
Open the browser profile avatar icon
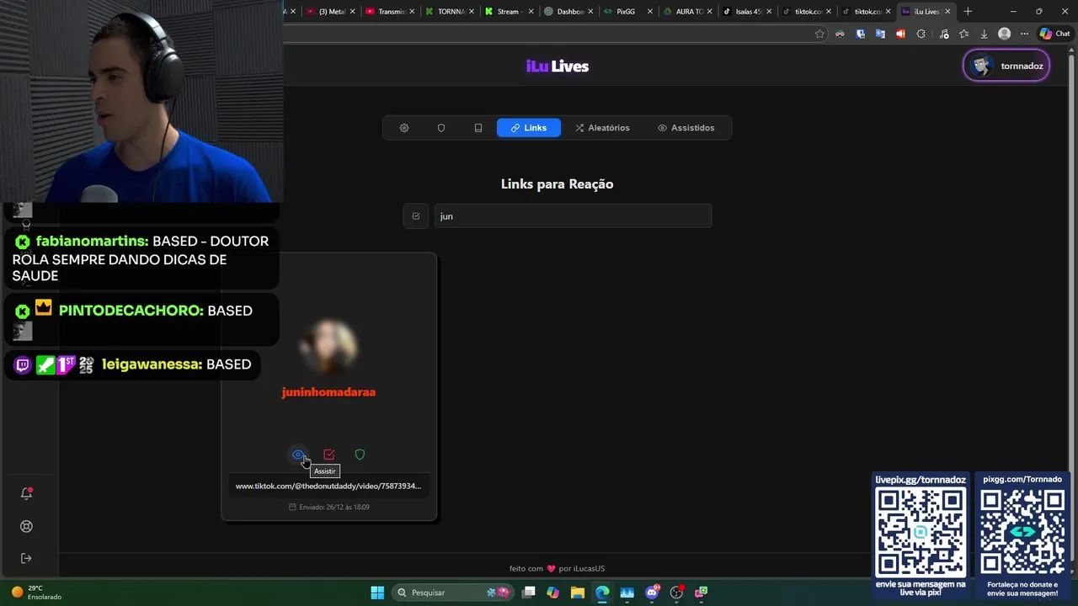pos(1004,34)
